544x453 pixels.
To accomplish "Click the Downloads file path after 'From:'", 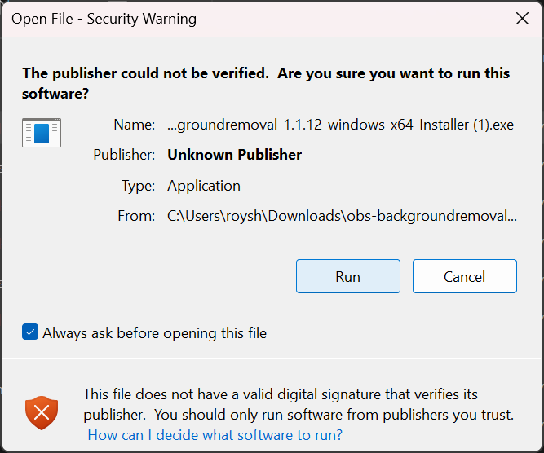I will [342, 216].
